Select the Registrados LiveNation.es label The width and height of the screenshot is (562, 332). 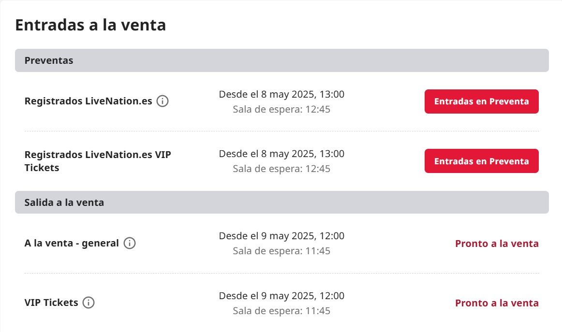point(88,101)
